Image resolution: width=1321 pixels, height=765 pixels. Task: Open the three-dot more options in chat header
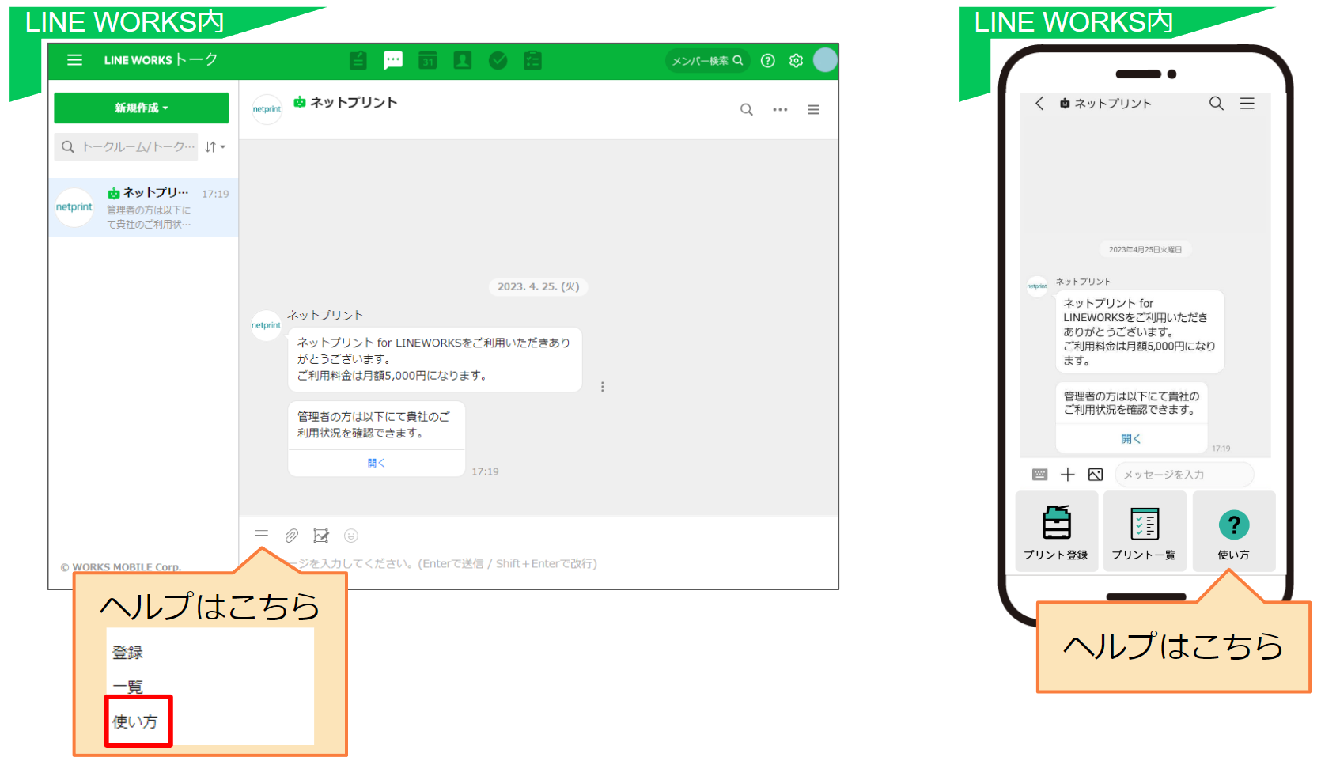pyautogui.click(x=781, y=110)
